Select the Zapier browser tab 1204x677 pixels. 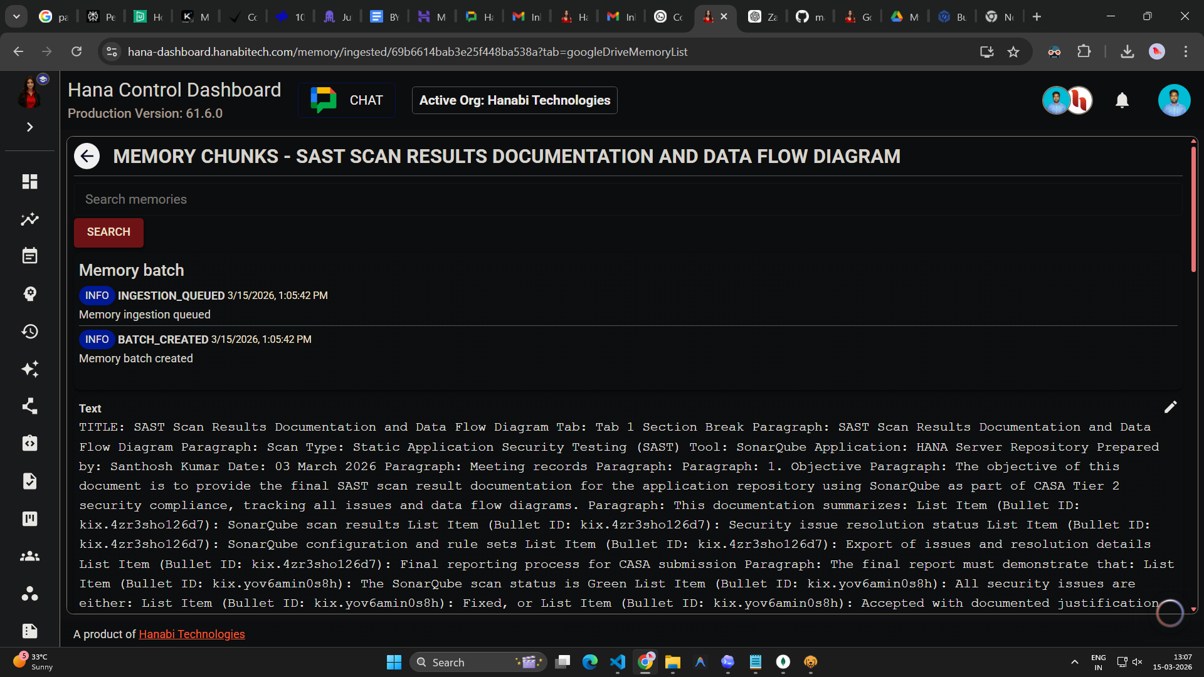click(x=762, y=16)
